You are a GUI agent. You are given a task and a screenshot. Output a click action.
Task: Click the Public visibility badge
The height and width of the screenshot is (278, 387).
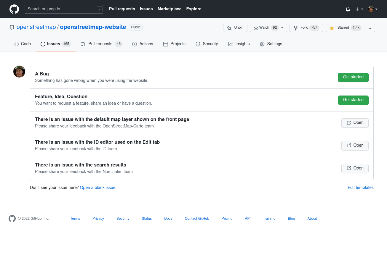(x=136, y=27)
